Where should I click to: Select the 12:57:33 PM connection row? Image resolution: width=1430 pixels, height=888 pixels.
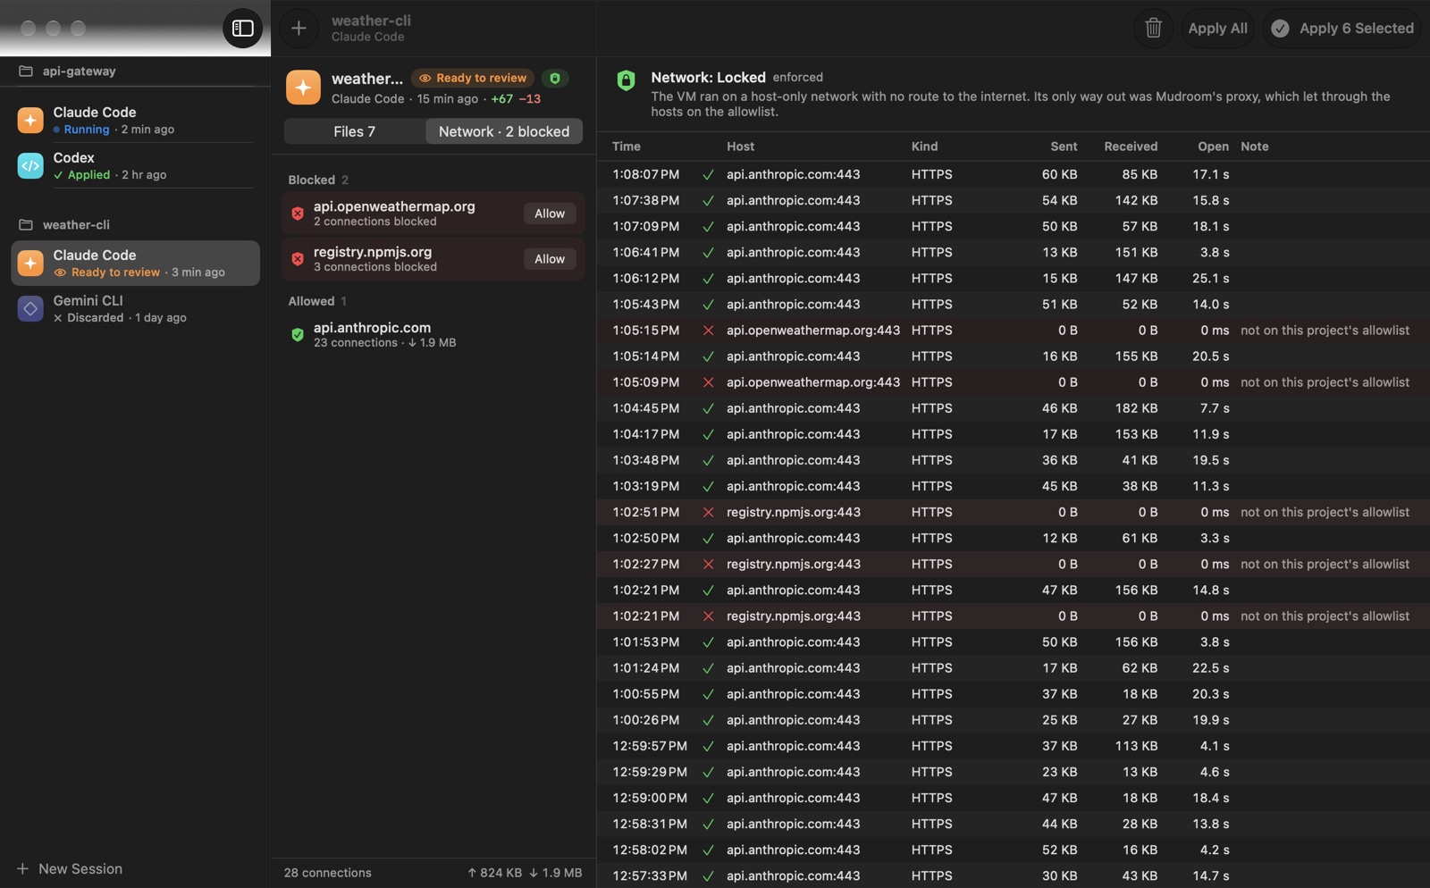(1013, 876)
